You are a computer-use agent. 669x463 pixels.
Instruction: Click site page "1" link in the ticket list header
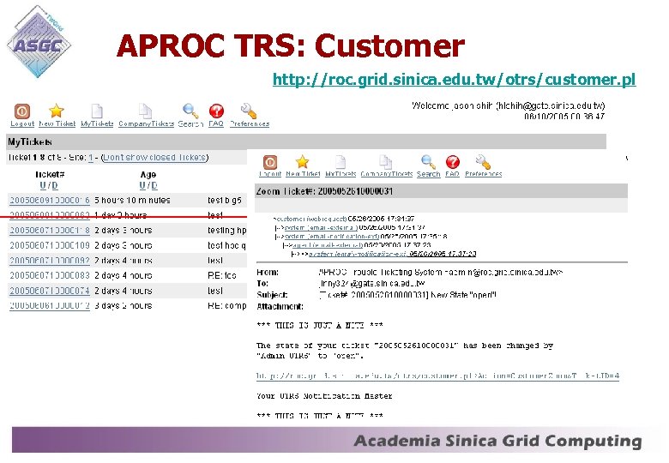point(90,158)
